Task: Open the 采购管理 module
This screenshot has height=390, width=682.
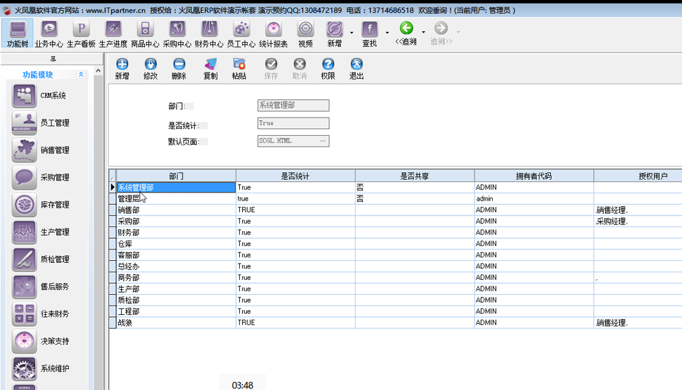Action: [x=41, y=177]
